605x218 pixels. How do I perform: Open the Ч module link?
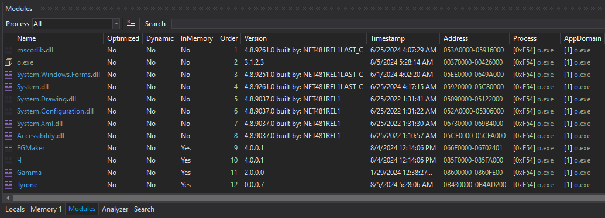(19, 160)
